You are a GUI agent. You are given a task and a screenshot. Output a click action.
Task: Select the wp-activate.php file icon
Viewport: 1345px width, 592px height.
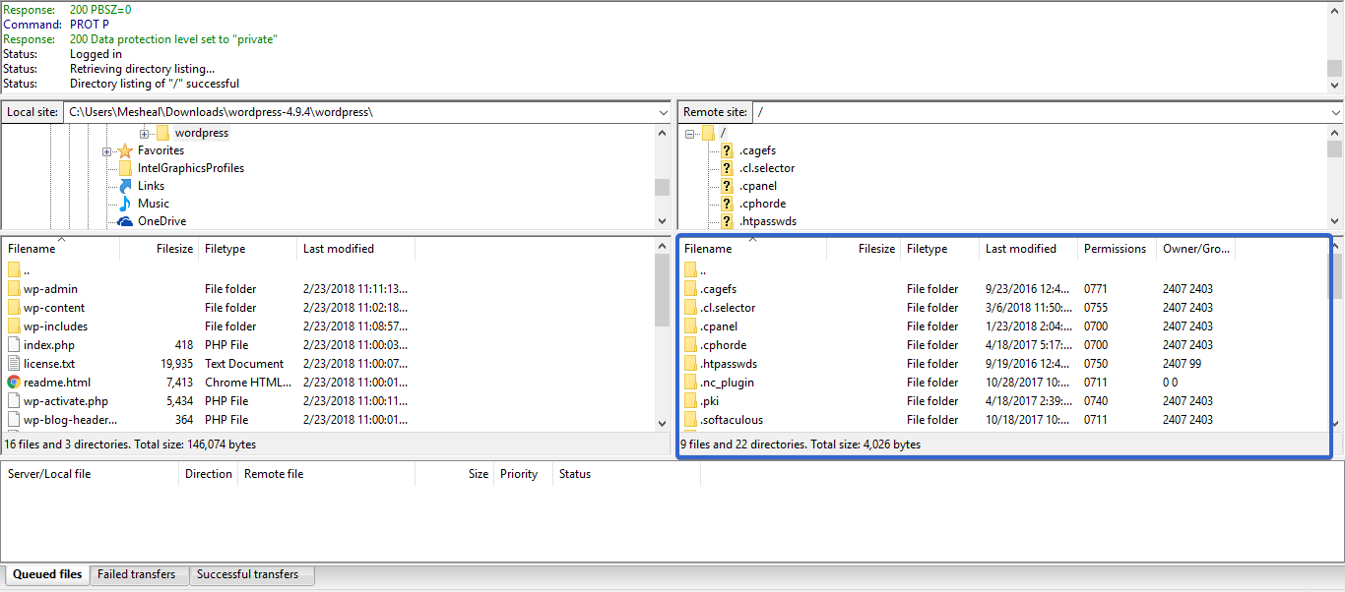pos(14,401)
